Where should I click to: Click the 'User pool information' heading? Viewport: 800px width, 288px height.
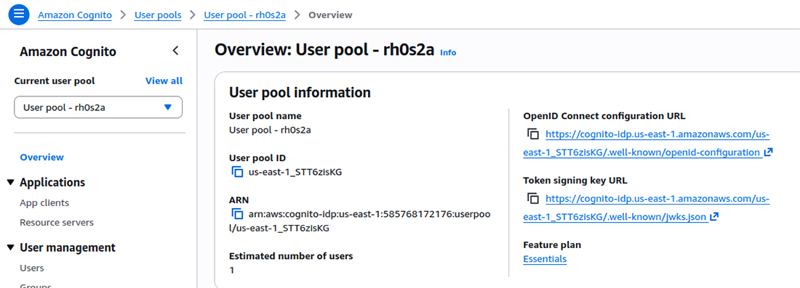(x=300, y=93)
